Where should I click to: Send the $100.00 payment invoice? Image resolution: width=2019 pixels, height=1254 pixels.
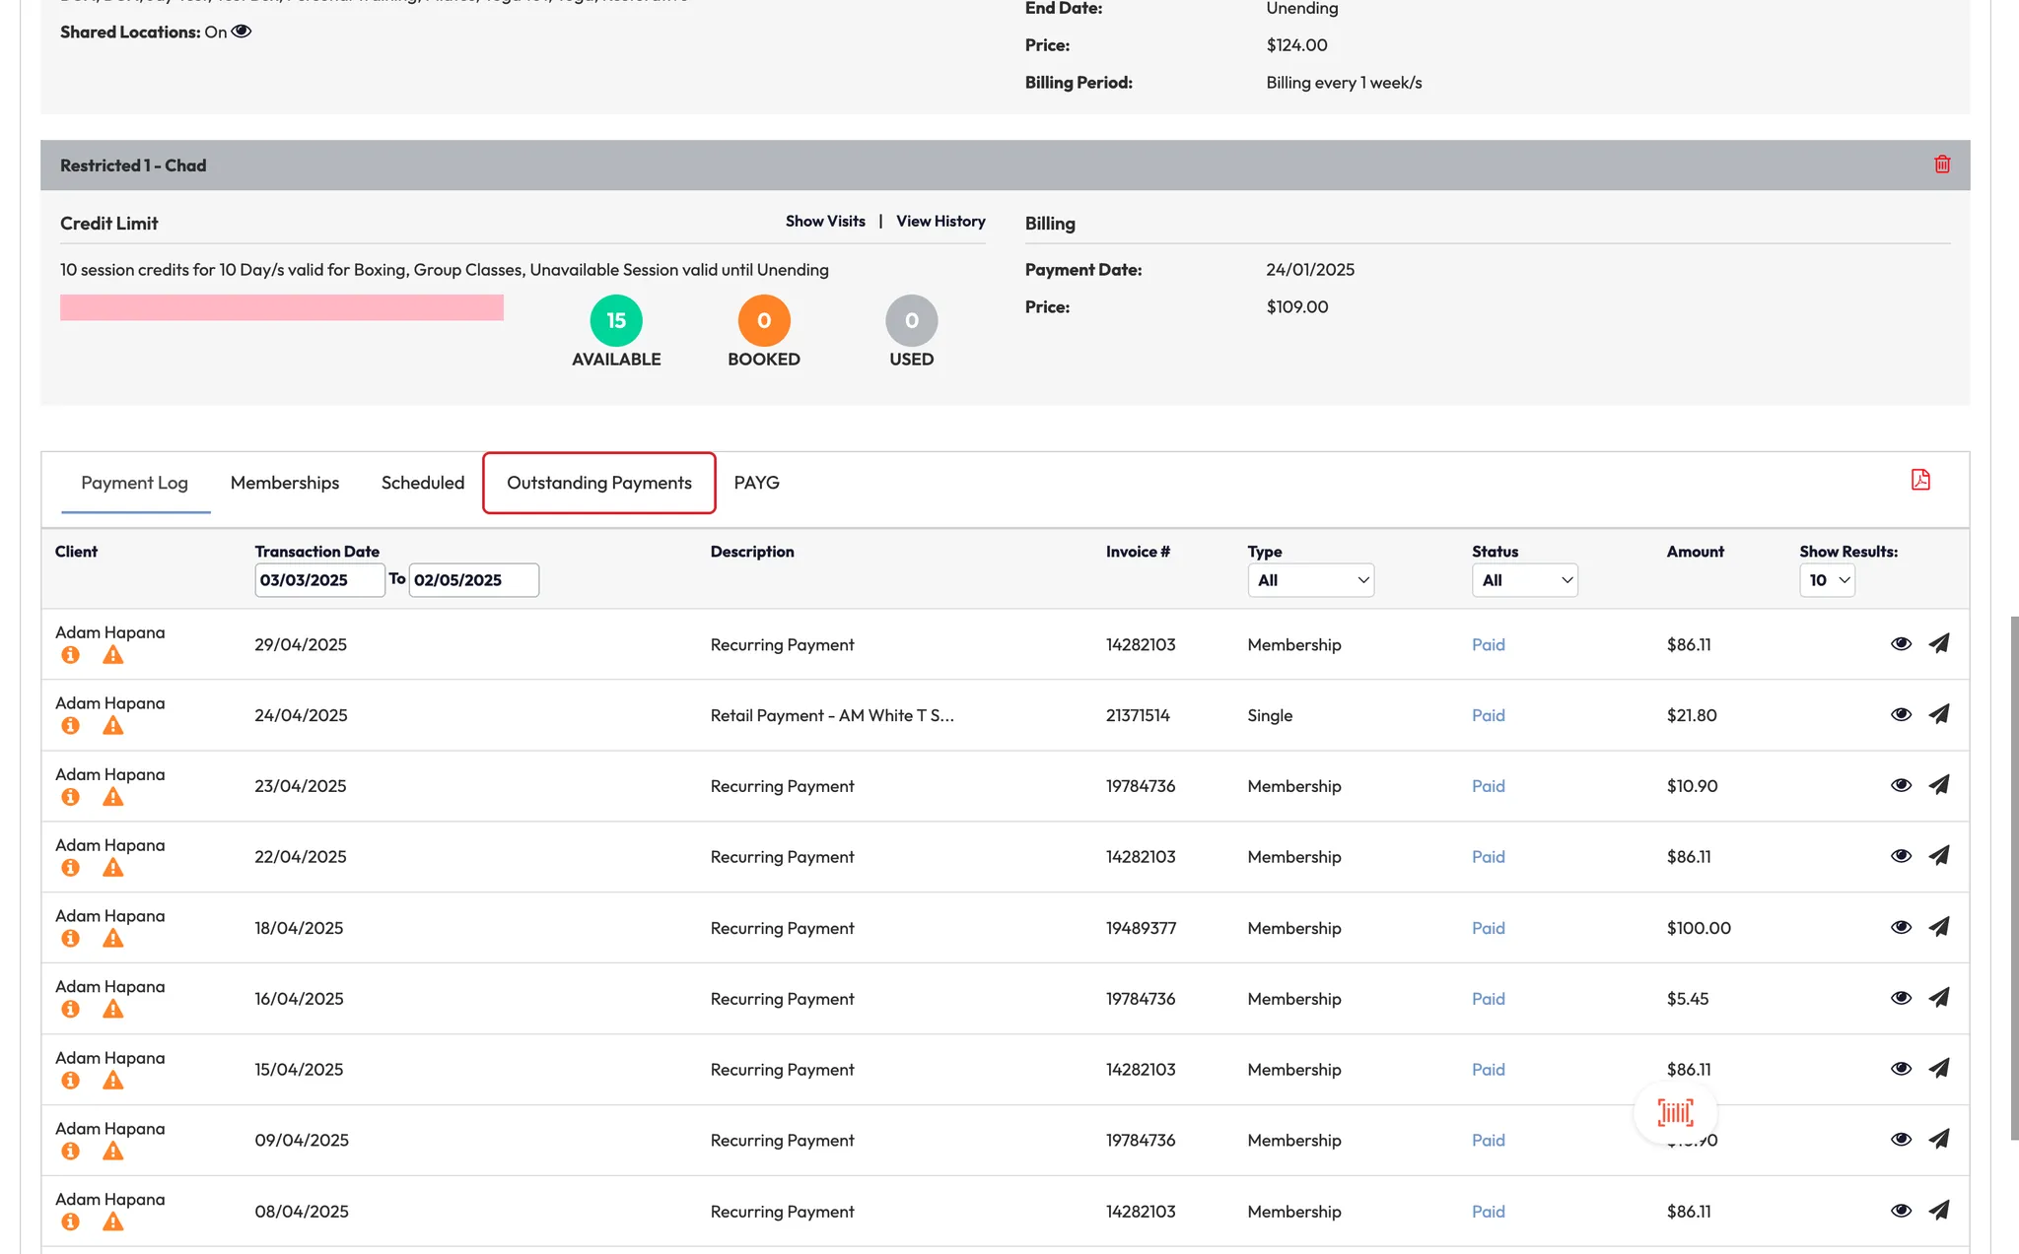tap(1938, 927)
